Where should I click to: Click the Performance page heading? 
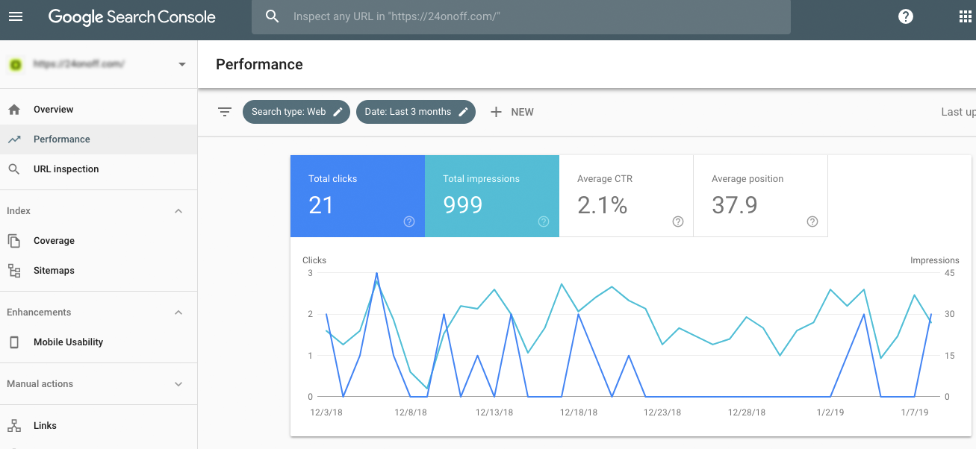click(x=259, y=64)
